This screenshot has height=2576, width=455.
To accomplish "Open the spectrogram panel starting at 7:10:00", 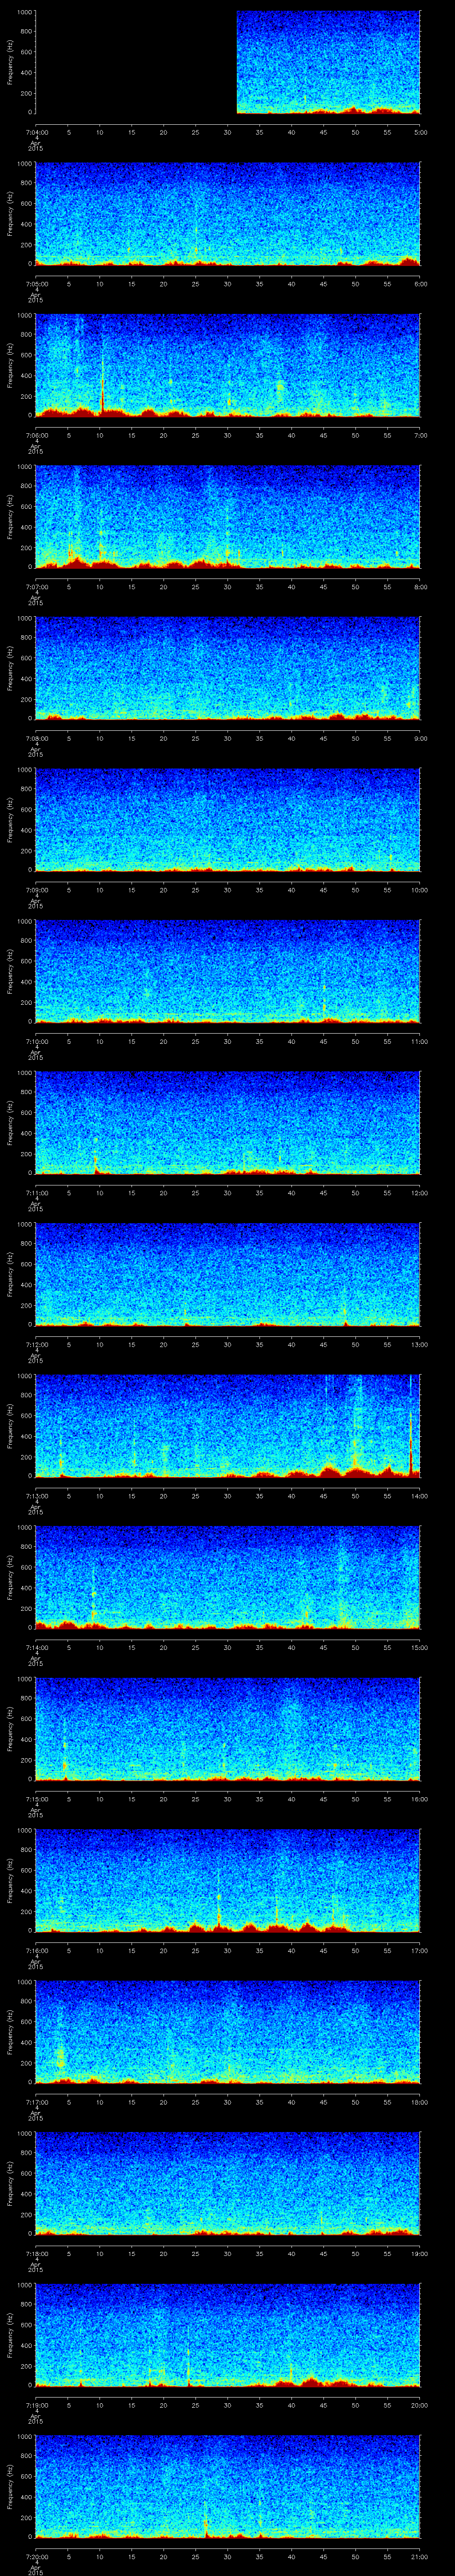I will 228,971.
